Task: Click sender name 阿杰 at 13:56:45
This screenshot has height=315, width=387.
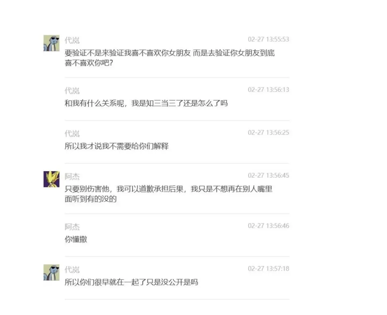Action: [72, 177]
